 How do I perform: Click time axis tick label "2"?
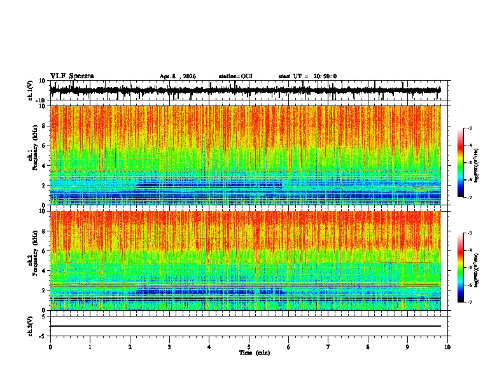(130, 347)
